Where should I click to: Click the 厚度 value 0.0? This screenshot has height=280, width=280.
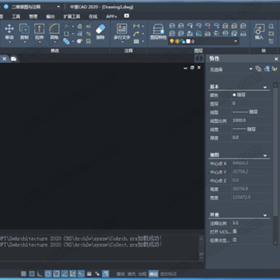(x=236, y=138)
